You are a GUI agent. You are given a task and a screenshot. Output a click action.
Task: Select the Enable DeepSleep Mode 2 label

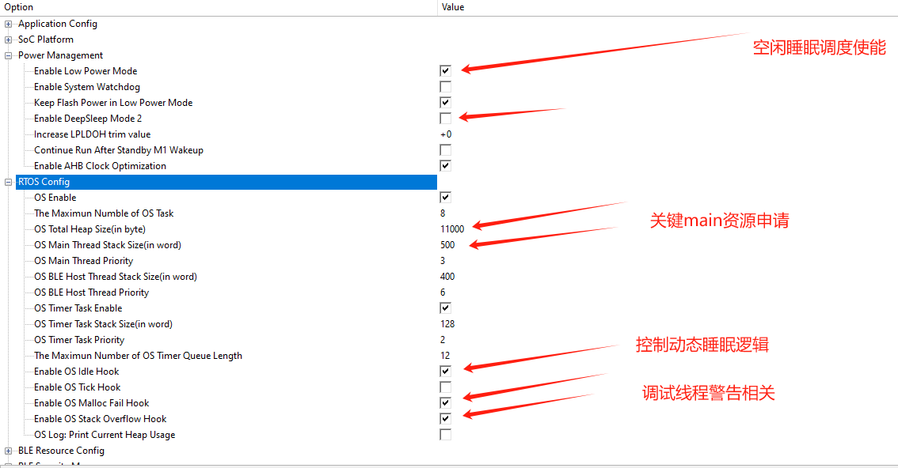pos(88,119)
